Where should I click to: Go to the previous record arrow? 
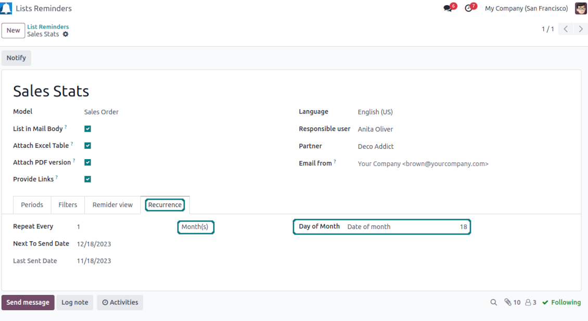coord(566,29)
